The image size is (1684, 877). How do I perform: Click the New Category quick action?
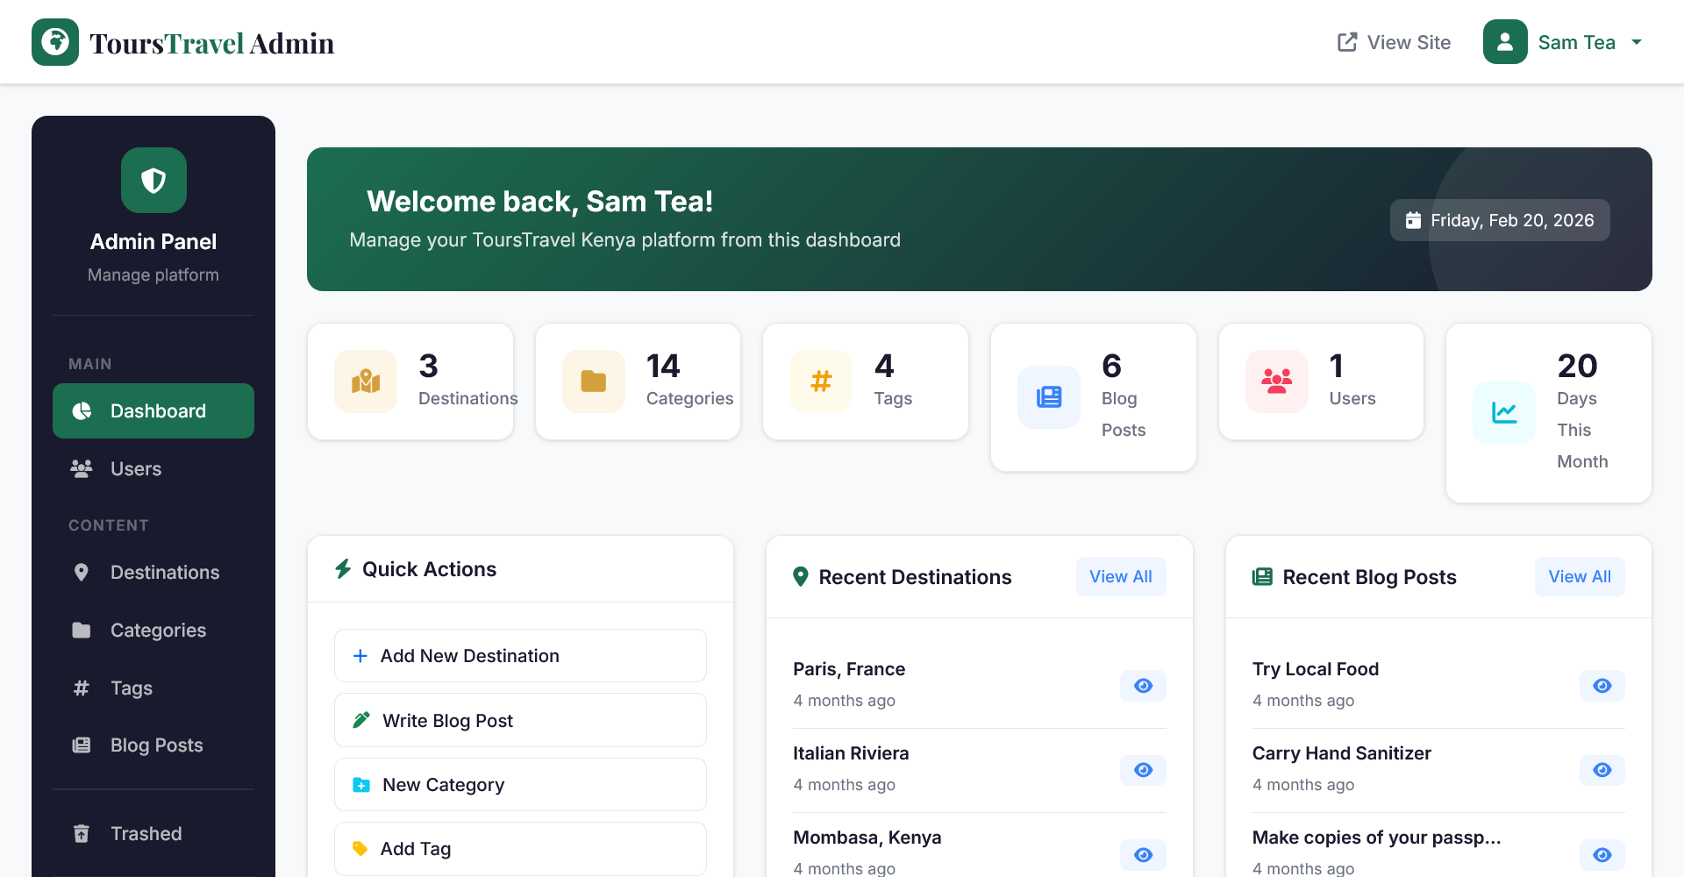click(520, 785)
